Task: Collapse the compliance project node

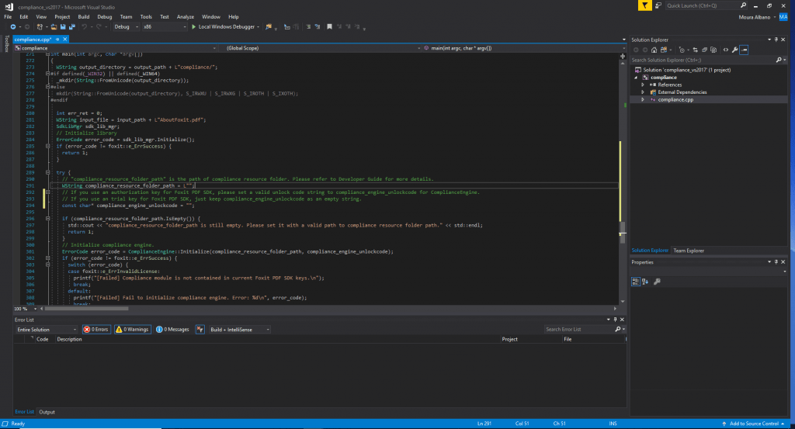Action: tap(637, 78)
